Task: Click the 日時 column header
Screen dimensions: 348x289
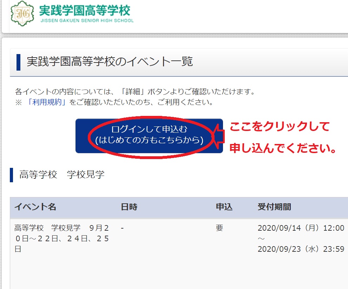Action: (129, 207)
